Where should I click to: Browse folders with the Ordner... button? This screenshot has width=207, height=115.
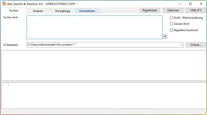pyautogui.click(x=196, y=45)
